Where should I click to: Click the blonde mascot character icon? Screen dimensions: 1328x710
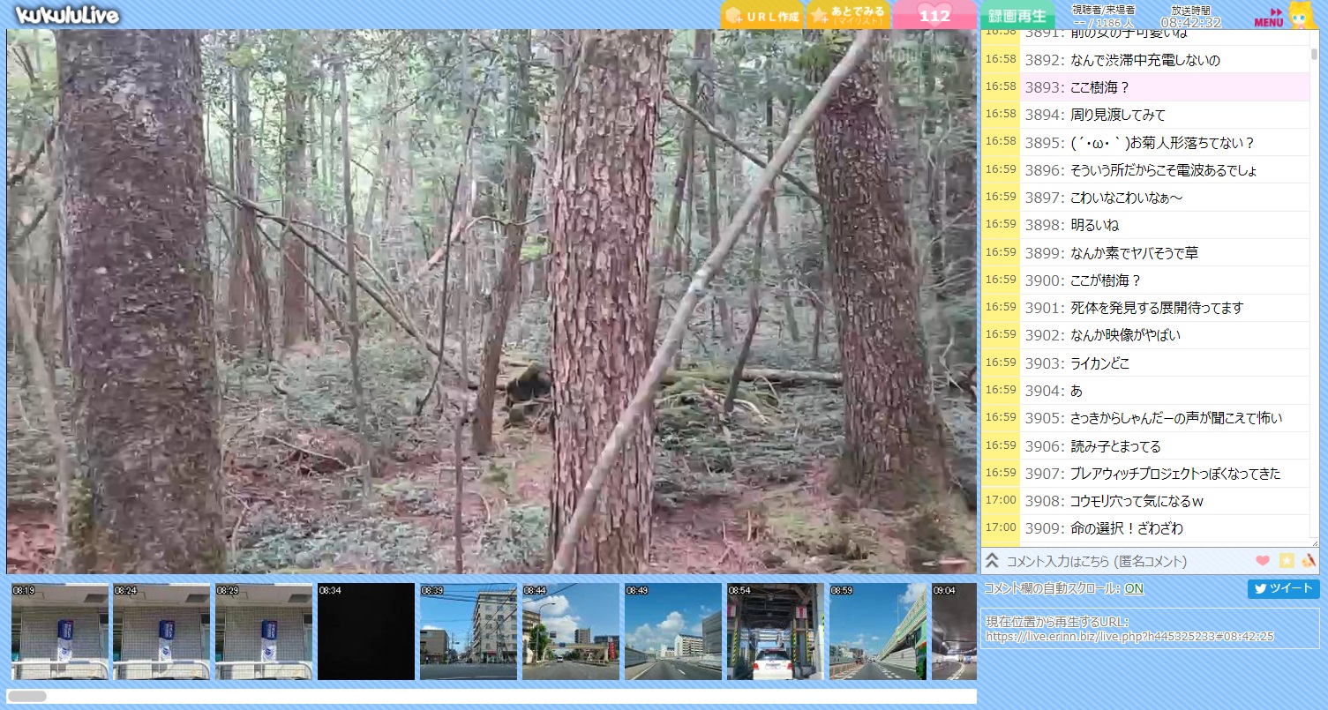(1302, 15)
